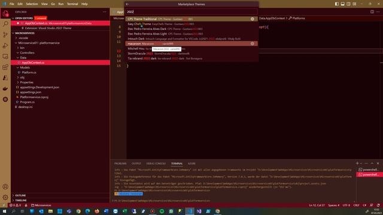Open Run and Debug view icon
This screenshot has width=383, height=215.
click(5, 45)
